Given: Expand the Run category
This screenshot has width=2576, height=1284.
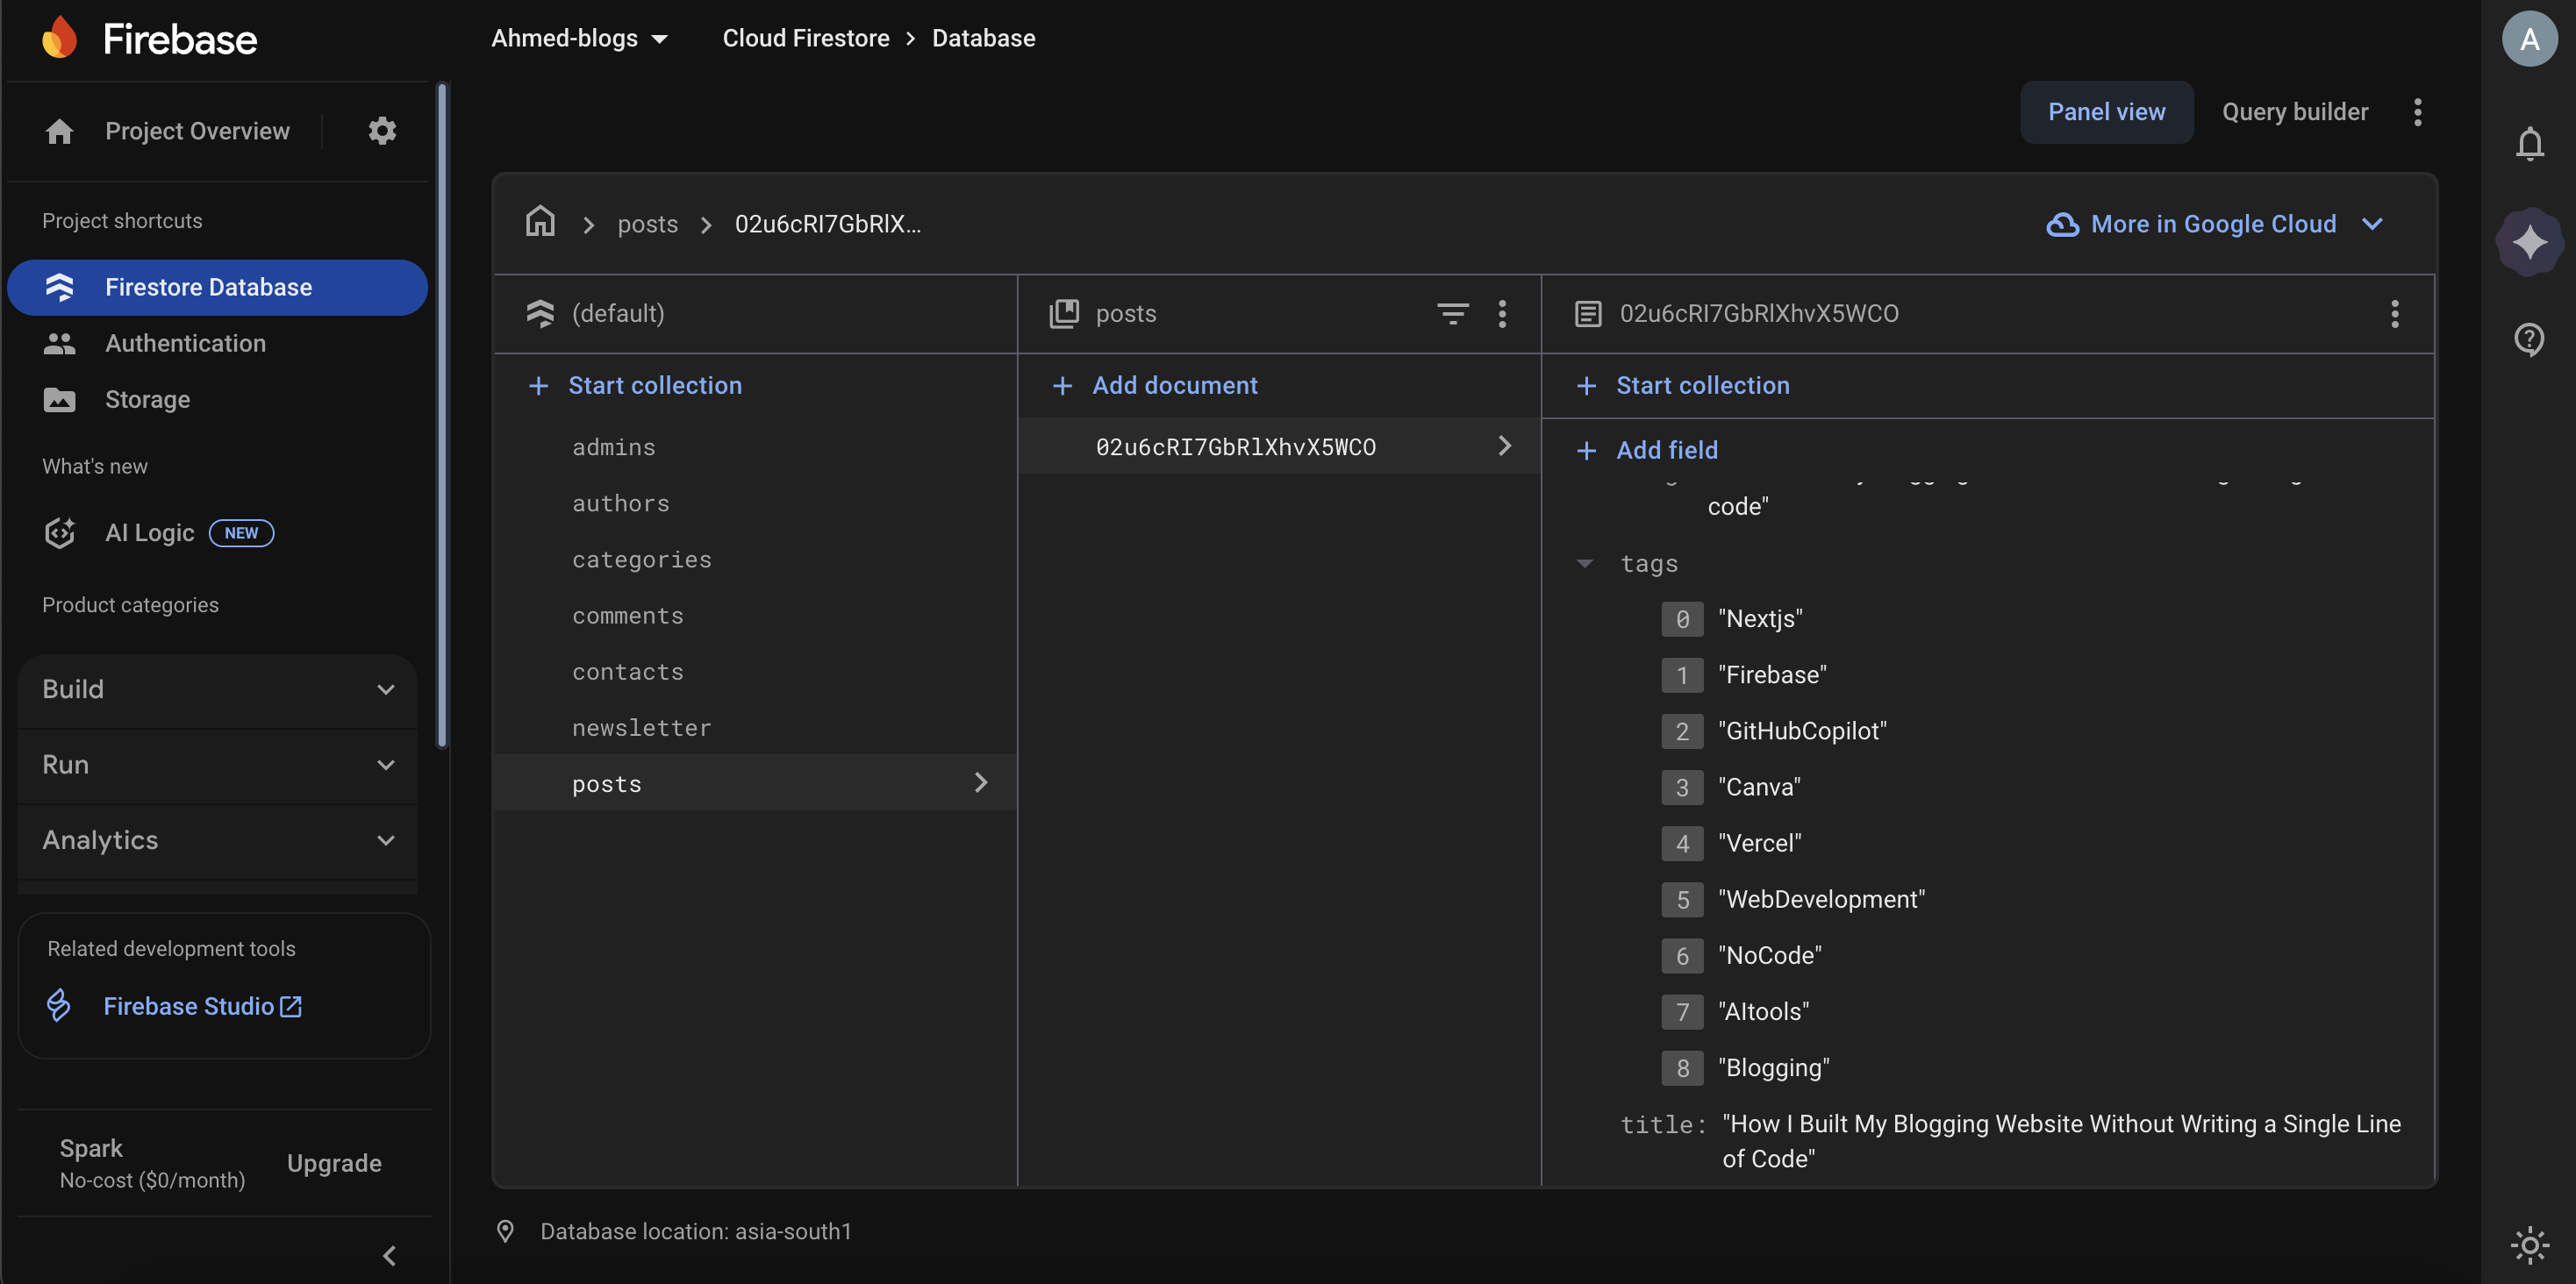Looking at the screenshot, I should click(218, 765).
